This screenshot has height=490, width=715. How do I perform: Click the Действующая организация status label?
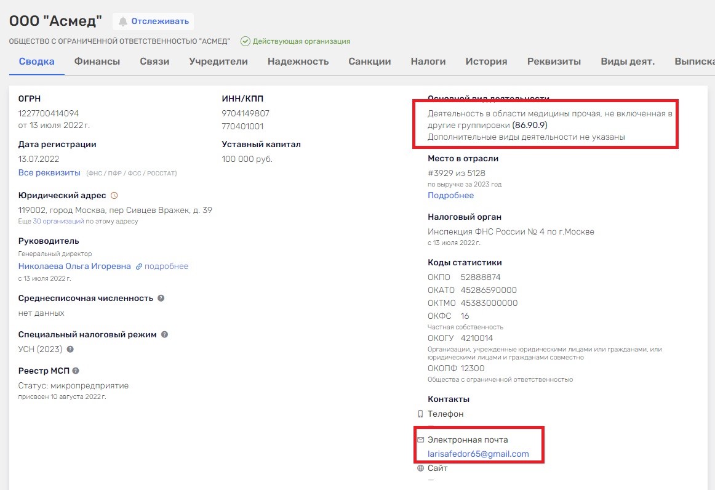click(302, 41)
